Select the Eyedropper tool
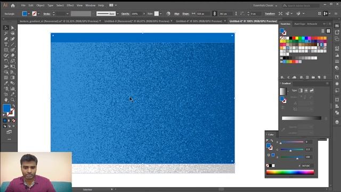 coord(6,83)
